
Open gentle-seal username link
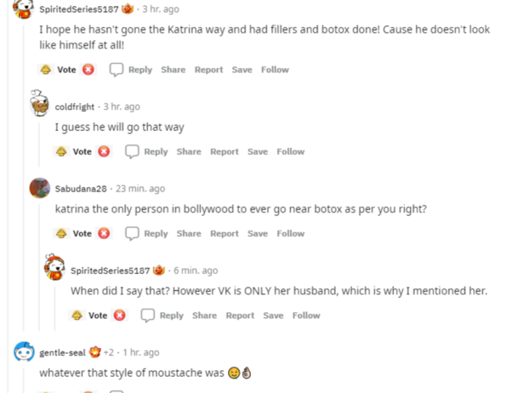62,352
